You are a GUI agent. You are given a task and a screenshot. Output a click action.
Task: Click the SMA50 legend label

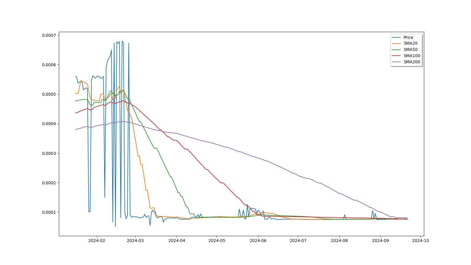pos(410,49)
